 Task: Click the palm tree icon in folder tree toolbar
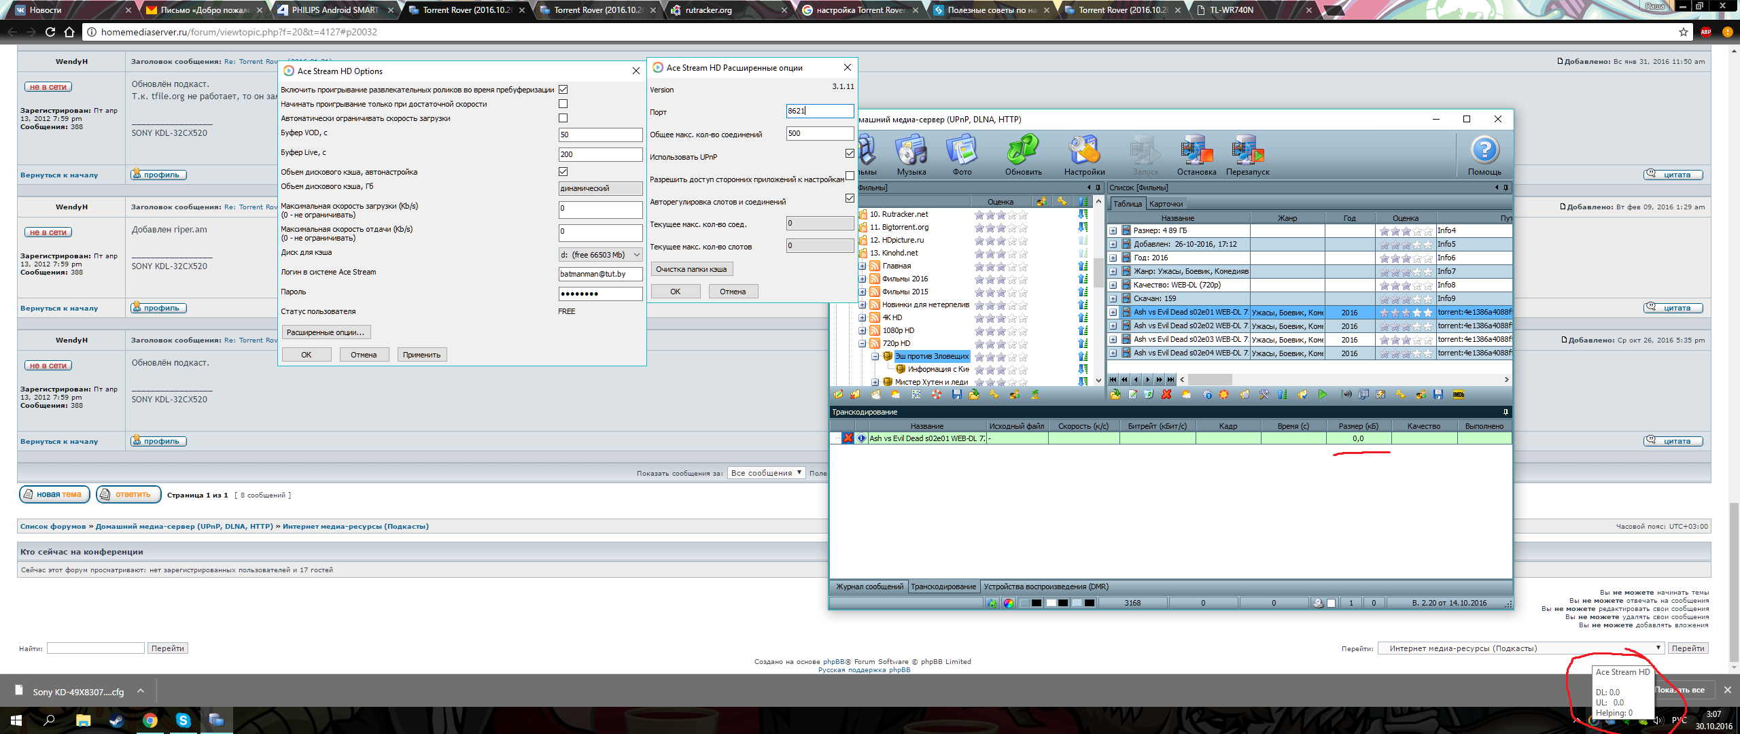1034,394
